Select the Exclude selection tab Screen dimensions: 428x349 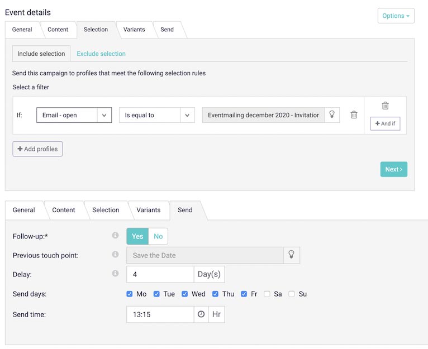[101, 54]
